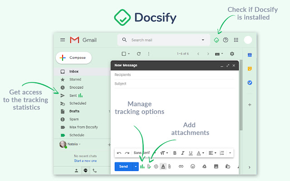
Task: Undo the last edit in the compose toolbar
Action: [119, 153]
